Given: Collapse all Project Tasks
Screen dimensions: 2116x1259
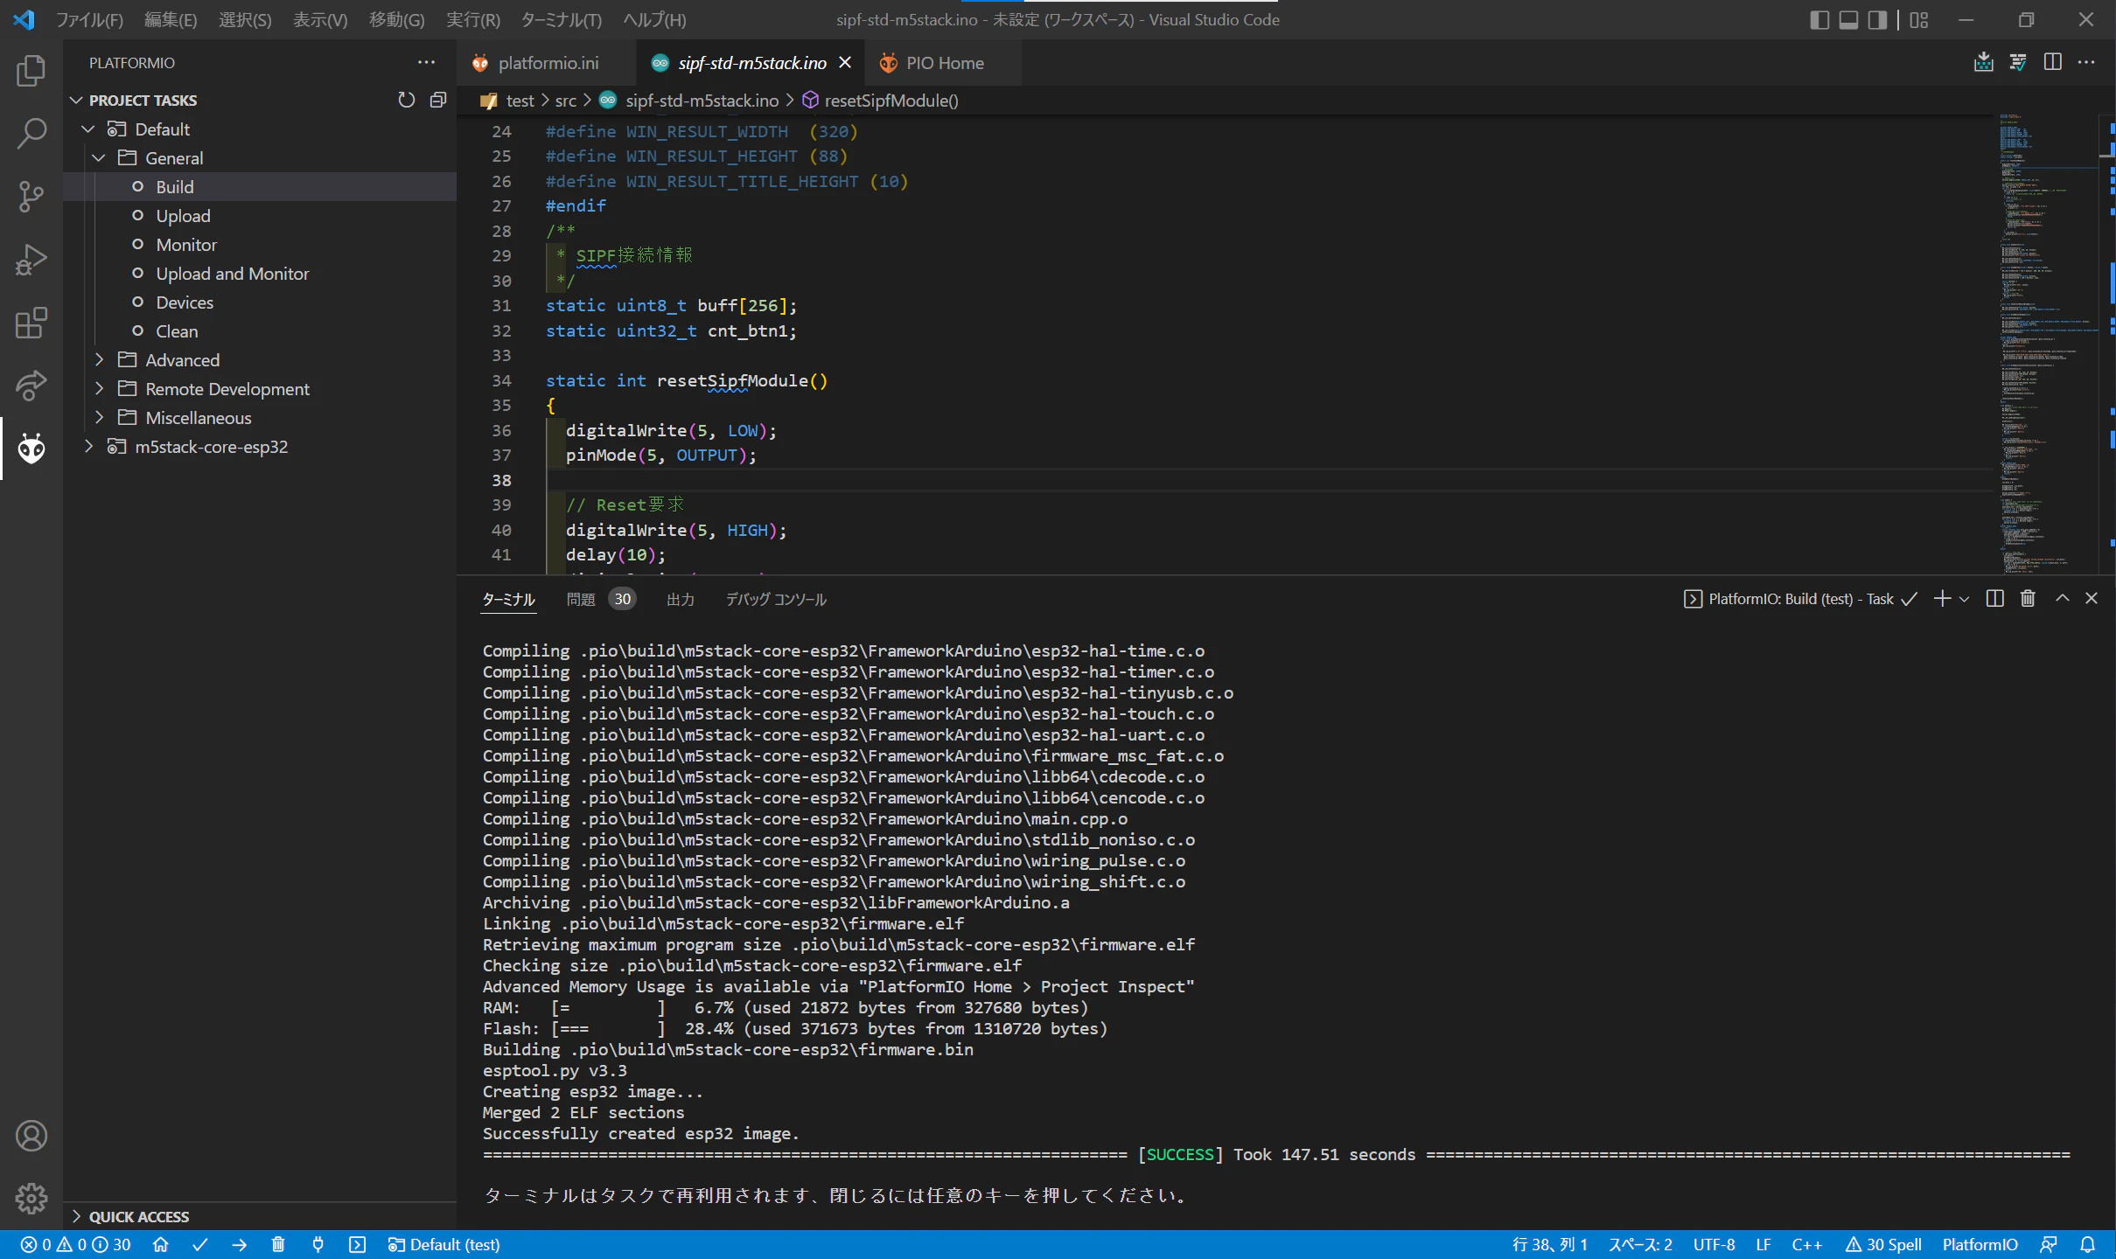Looking at the screenshot, I should coord(438,100).
